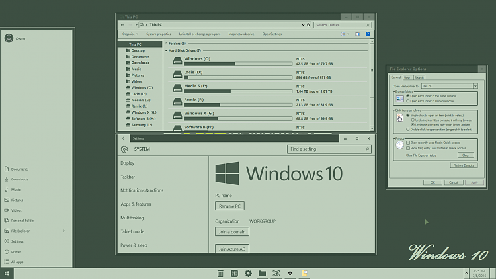Open Lacie (D:) drive icon
The image size is (496, 279).
[x=177, y=74]
